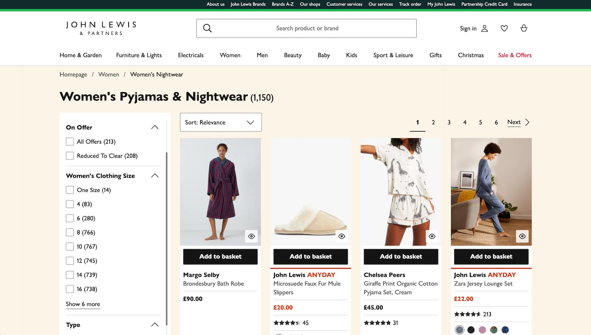Quick view the faux fur mule slippers
The height and width of the screenshot is (335, 591).
pyautogui.click(x=342, y=236)
